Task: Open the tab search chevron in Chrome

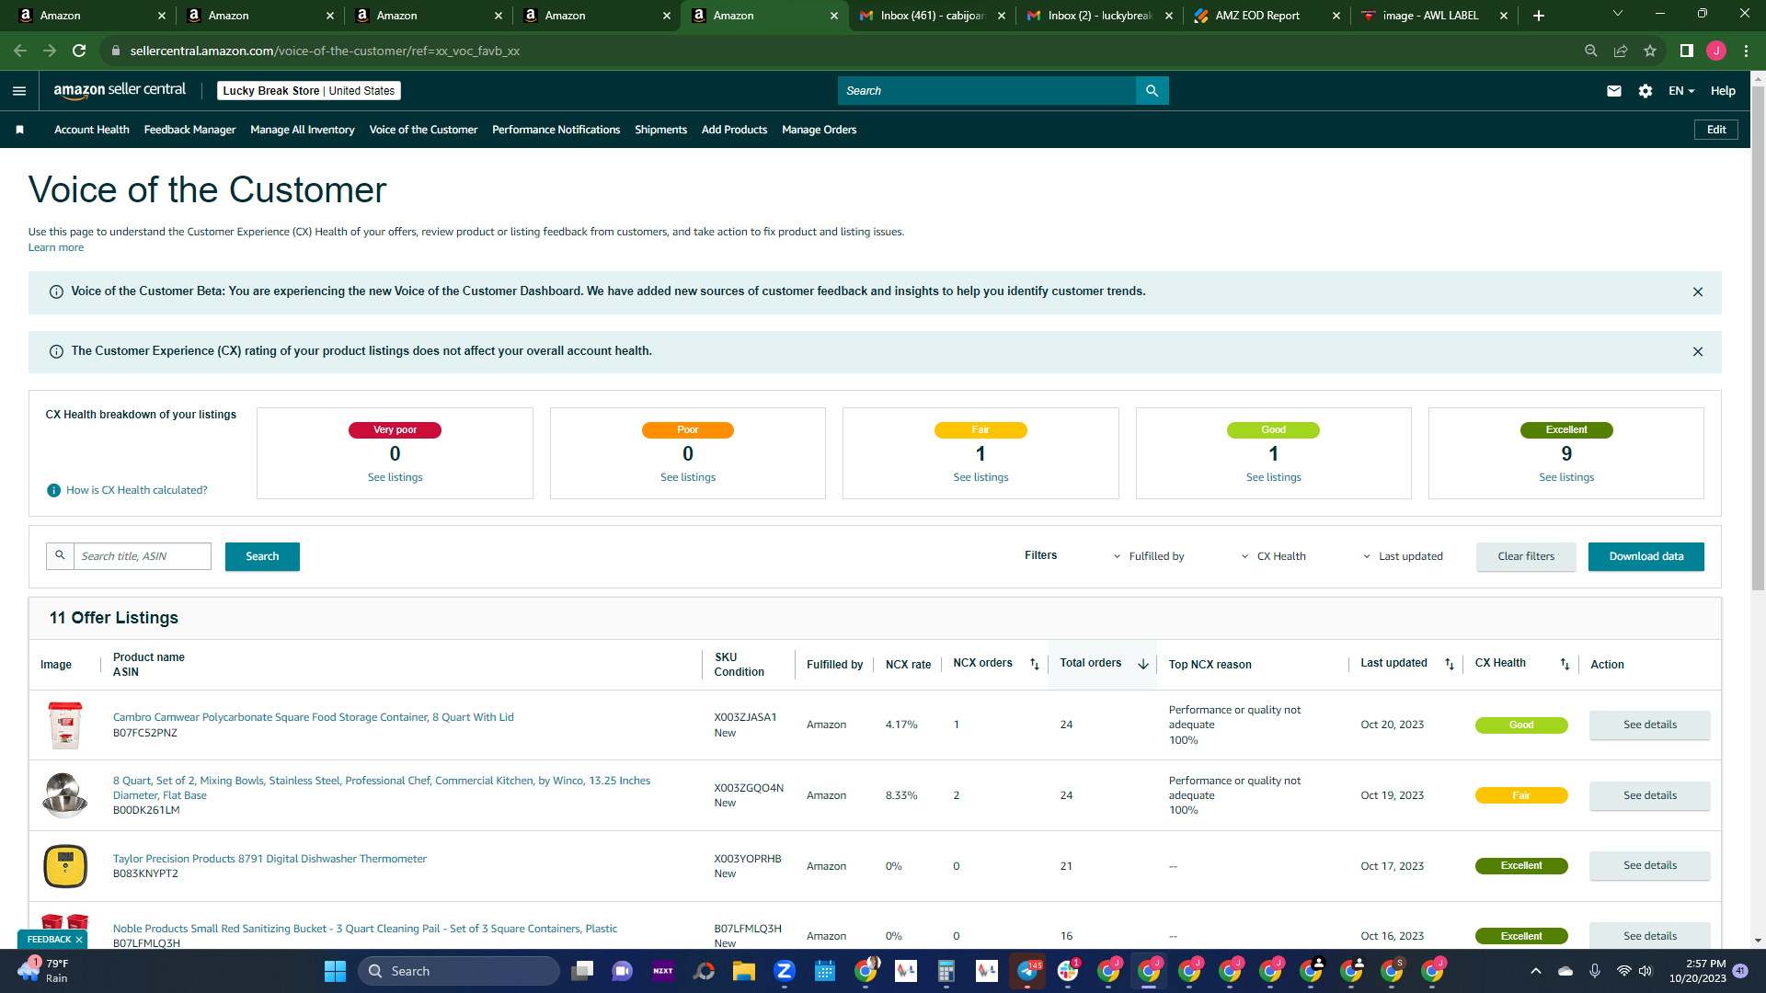Action: [x=1618, y=14]
